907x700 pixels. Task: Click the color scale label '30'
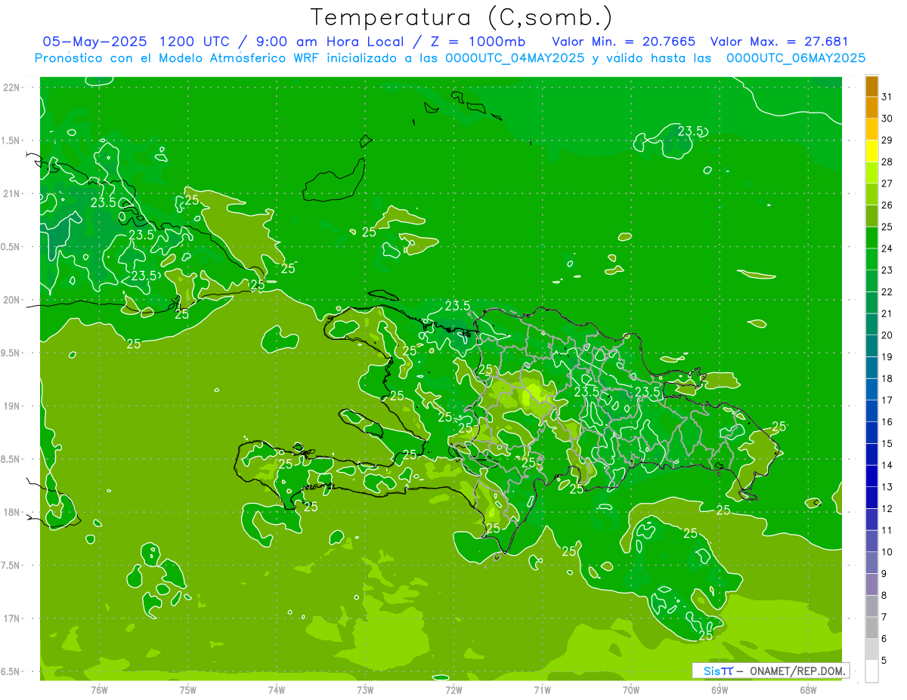click(x=887, y=119)
